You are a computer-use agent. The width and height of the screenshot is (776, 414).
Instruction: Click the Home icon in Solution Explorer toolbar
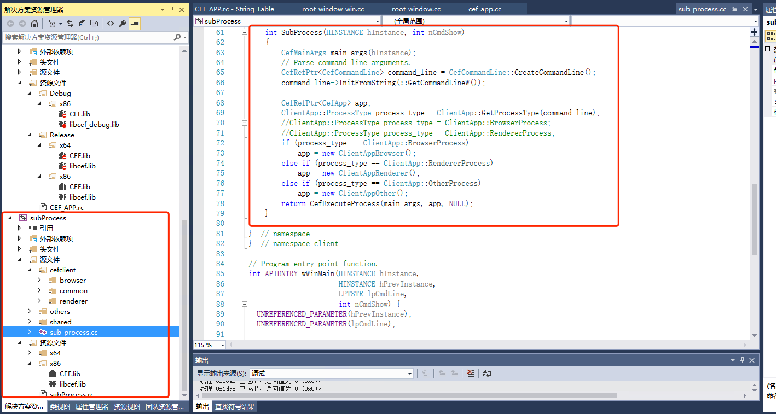[x=34, y=24]
